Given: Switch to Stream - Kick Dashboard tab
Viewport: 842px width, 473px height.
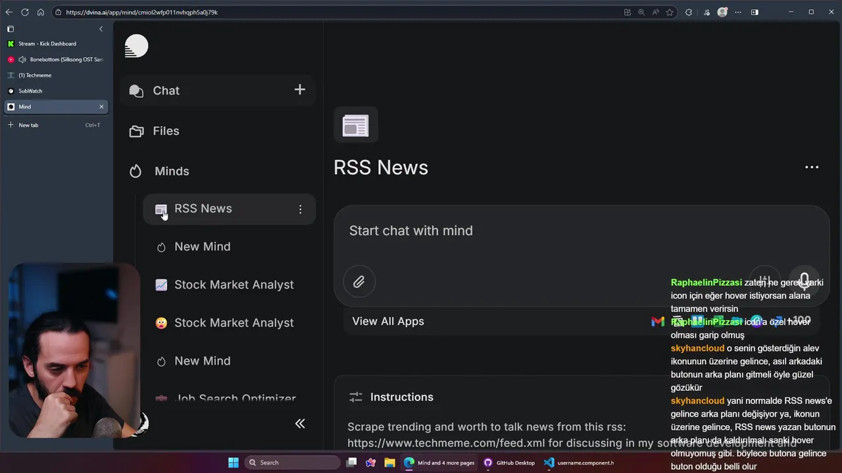Looking at the screenshot, I should 56,43.
